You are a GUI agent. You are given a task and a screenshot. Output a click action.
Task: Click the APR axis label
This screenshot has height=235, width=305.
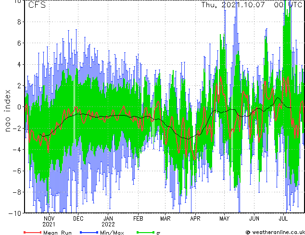tap(195, 219)
